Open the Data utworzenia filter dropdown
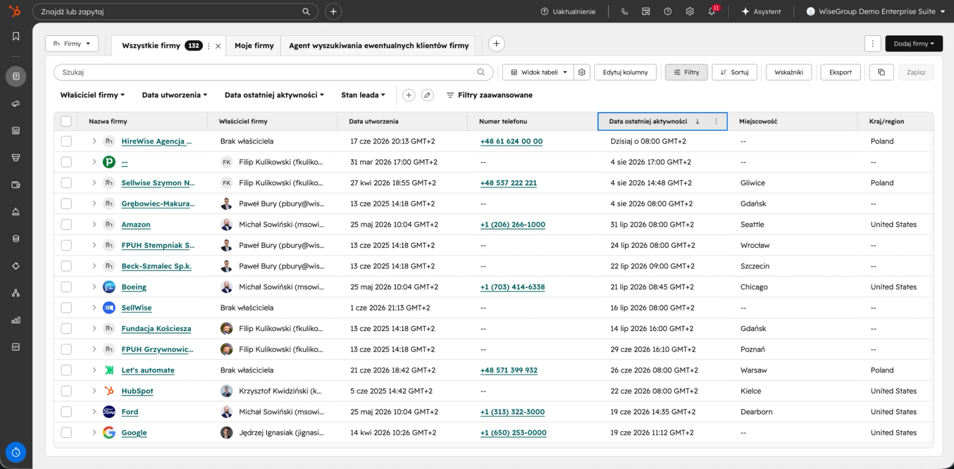The height and width of the screenshot is (469, 954). pyautogui.click(x=175, y=95)
